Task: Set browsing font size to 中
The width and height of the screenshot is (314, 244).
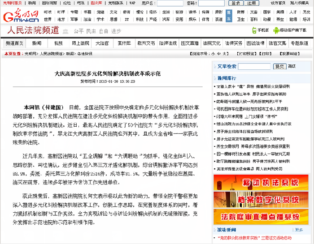Action: click(x=219, y=54)
